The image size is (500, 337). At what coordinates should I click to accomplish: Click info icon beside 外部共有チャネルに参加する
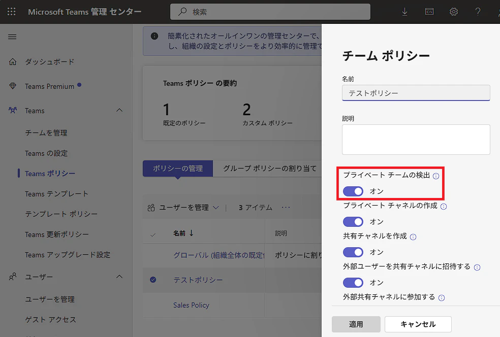coord(442,298)
